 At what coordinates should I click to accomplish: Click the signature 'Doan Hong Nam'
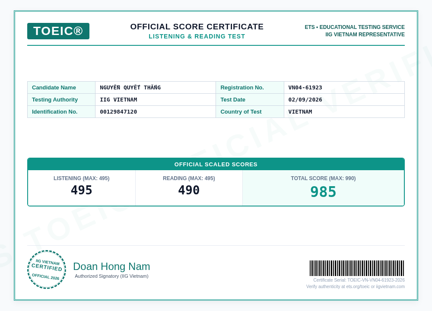(x=111, y=267)
